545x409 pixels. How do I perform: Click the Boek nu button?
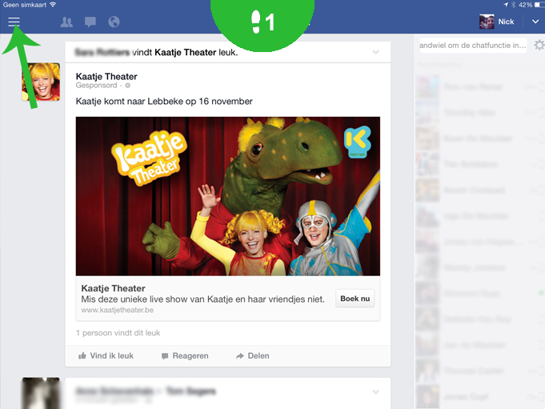pyautogui.click(x=355, y=299)
